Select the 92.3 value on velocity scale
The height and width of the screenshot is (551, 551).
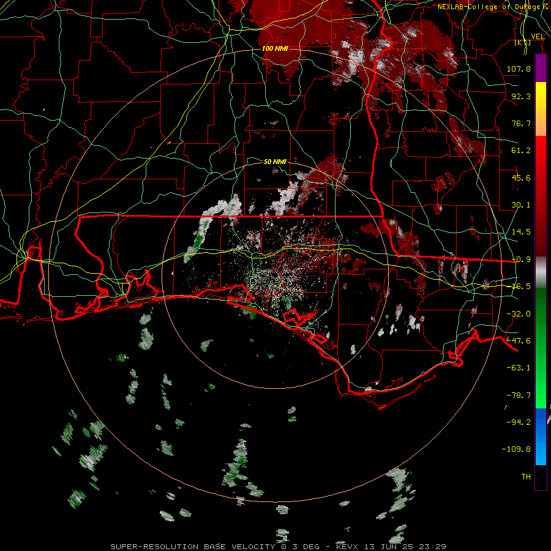coord(521,96)
